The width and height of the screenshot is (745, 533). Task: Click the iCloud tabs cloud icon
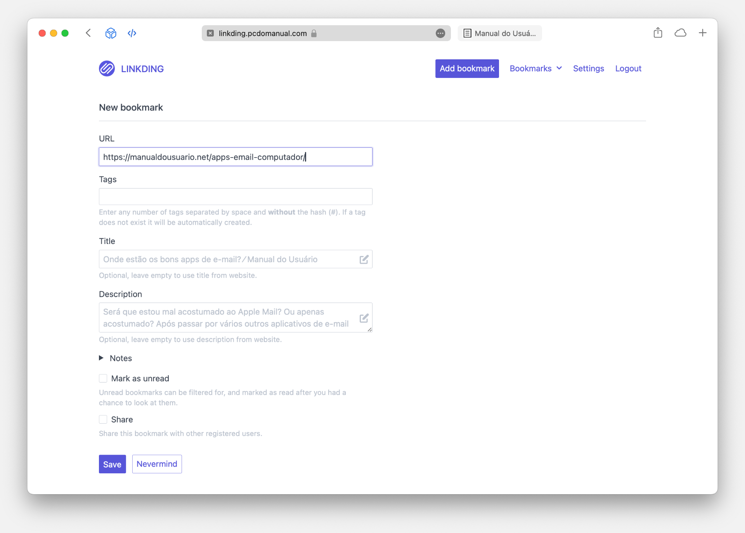(x=680, y=33)
